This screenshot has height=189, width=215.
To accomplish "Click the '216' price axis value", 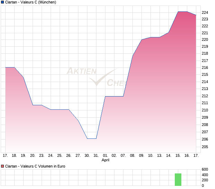I will [x=205, y=68].
